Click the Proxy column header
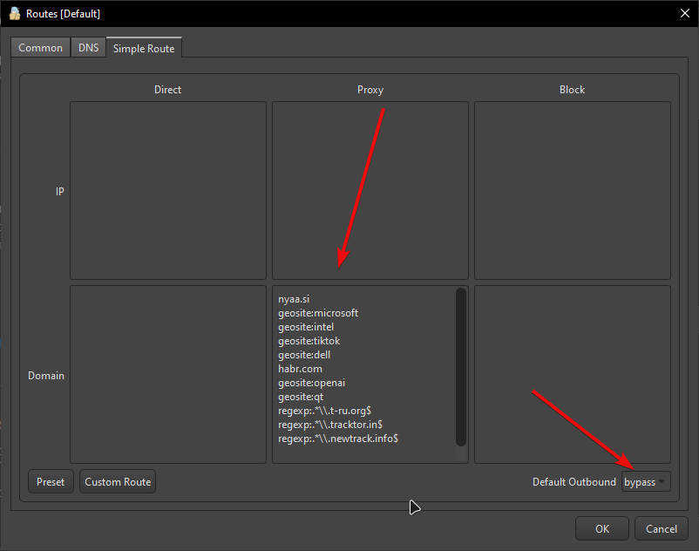This screenshot has height=551, width=699. pos(370,90)
